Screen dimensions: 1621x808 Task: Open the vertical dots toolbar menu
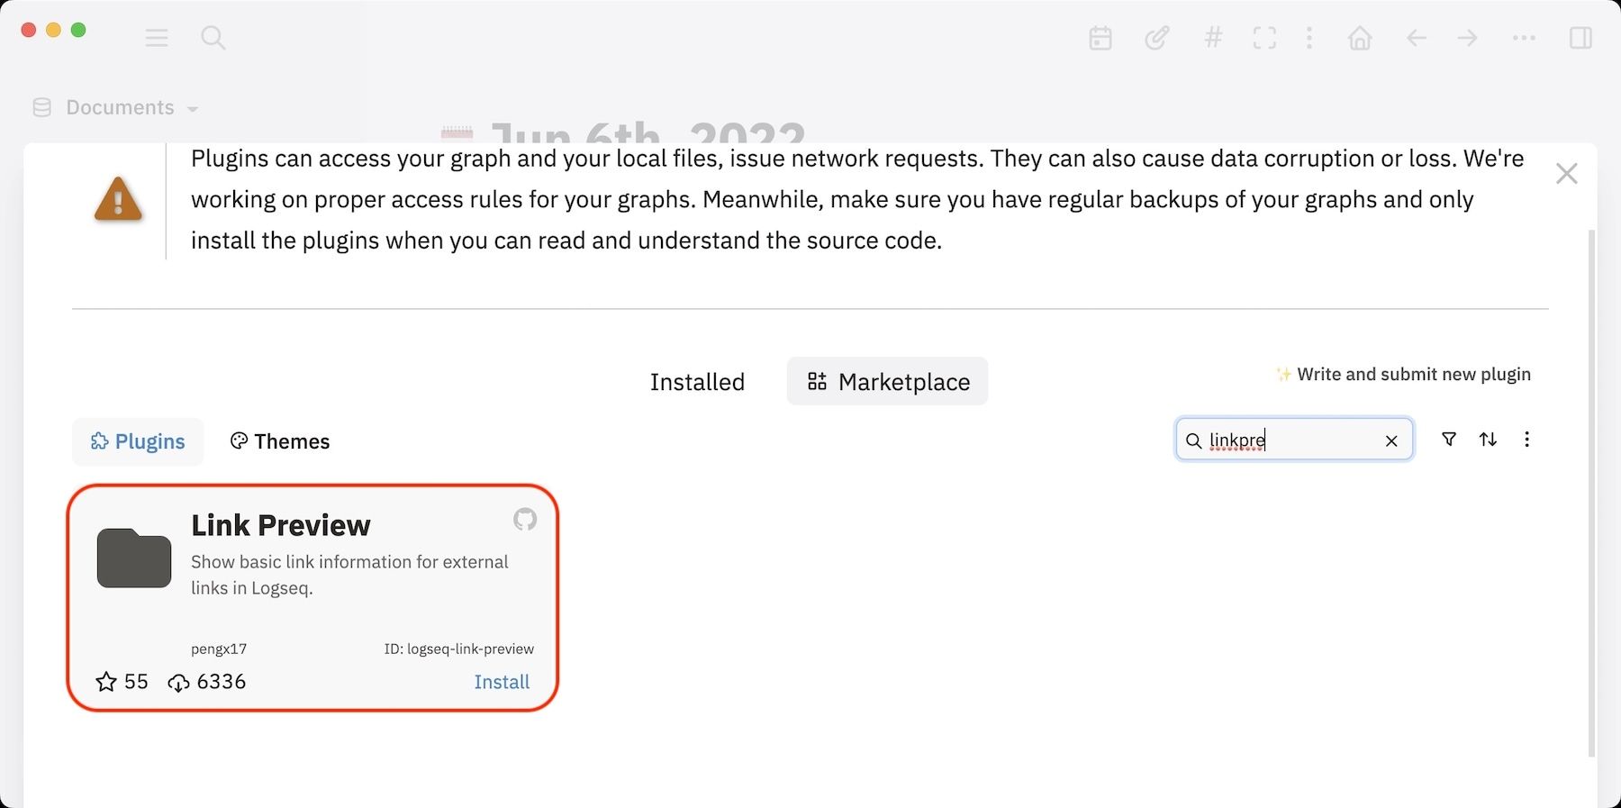(1309, 38)
